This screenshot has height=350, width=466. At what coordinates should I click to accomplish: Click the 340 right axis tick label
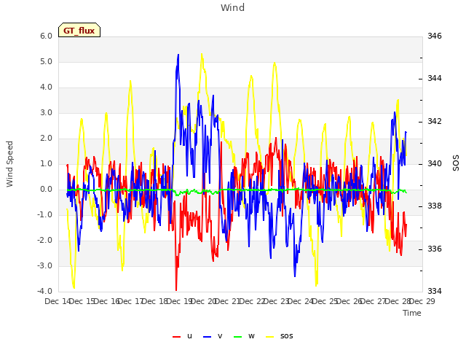(x=435, y=163)
